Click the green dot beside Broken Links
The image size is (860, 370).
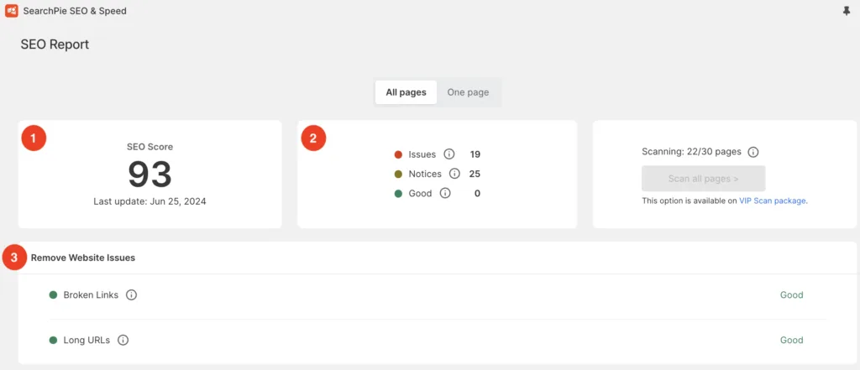pos(53,294)
